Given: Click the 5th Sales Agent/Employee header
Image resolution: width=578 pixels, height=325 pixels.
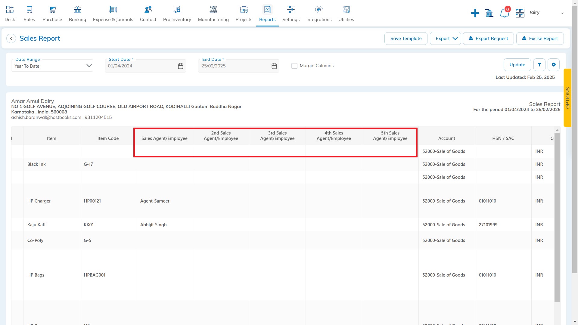Looking at the screenshot, I should click(390, 136).
